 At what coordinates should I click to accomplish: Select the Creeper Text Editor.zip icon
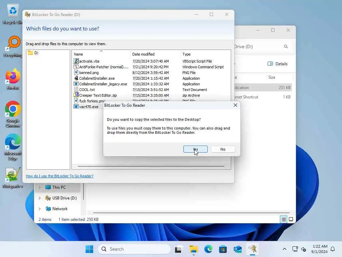76,95
